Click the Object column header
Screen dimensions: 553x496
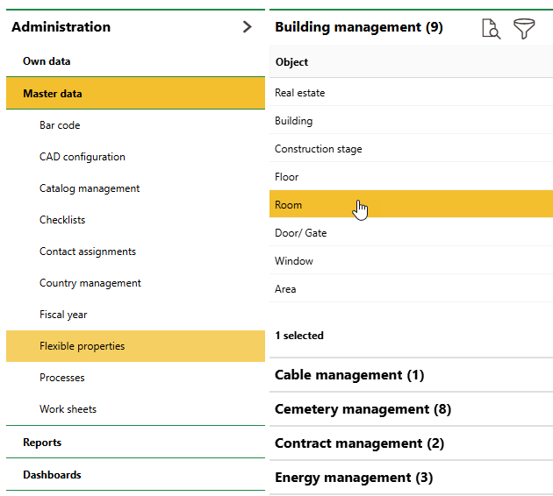(x=292, y=62)
